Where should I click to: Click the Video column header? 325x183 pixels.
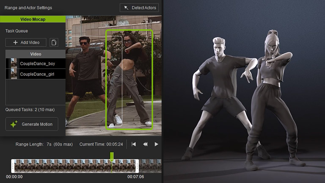click(x=36, y=54)
